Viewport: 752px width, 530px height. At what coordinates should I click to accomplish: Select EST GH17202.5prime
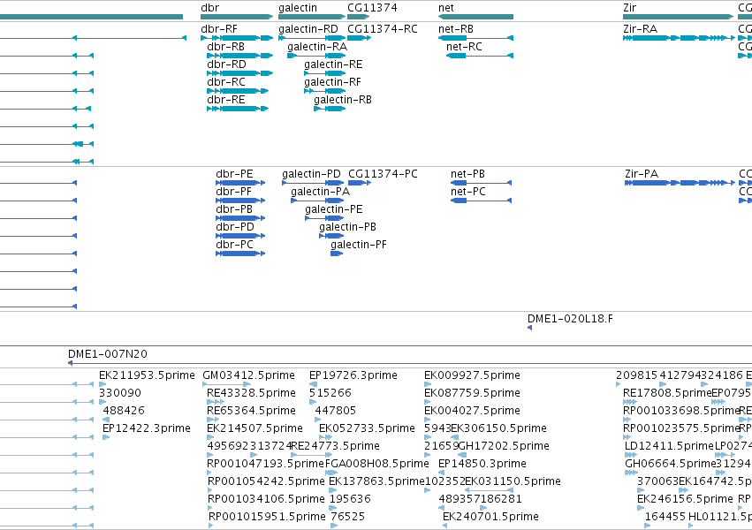[504, 446]
